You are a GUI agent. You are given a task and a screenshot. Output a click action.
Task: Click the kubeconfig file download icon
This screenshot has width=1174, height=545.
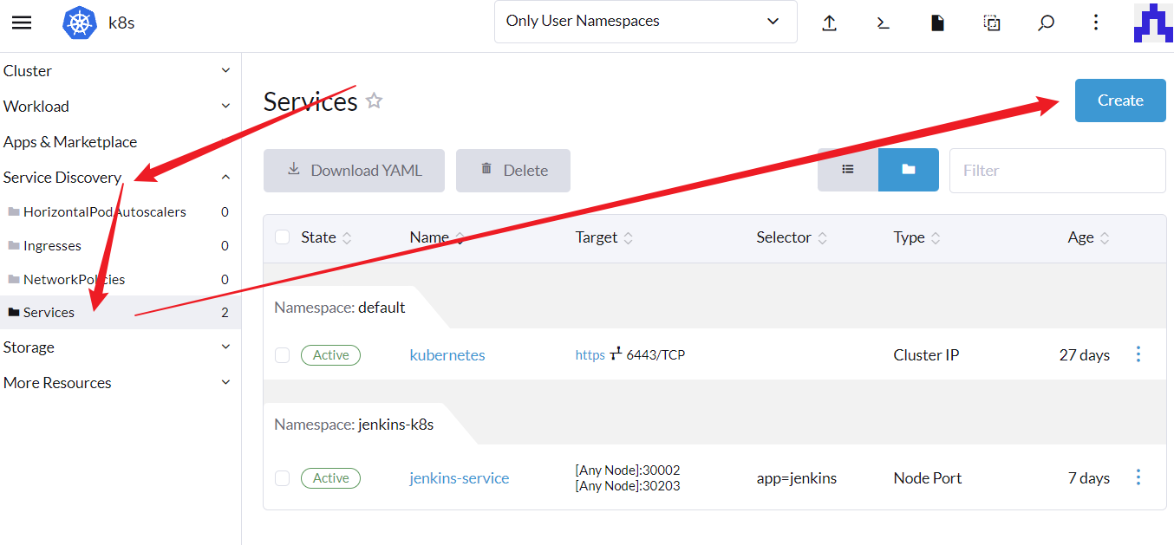click(937, 23)
